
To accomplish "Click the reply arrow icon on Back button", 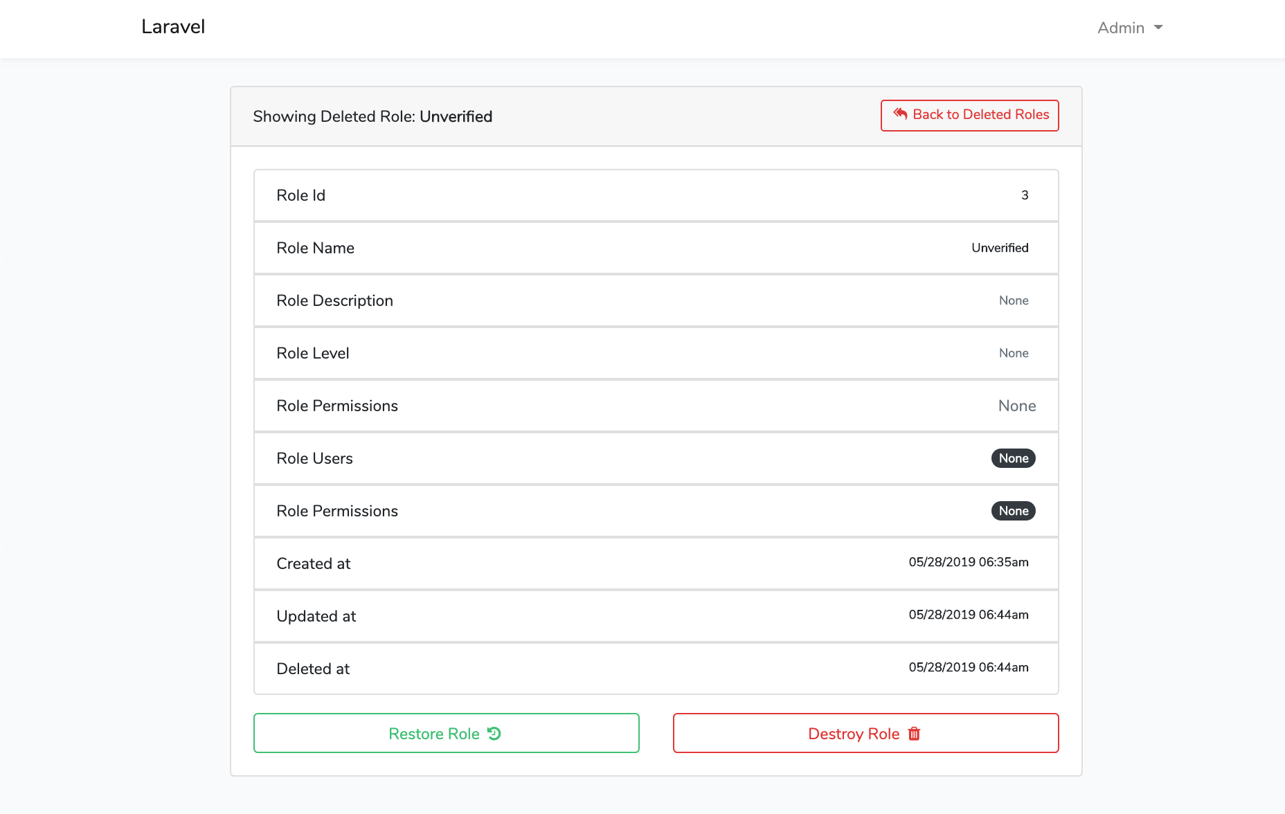I will (x=900, y=114).
